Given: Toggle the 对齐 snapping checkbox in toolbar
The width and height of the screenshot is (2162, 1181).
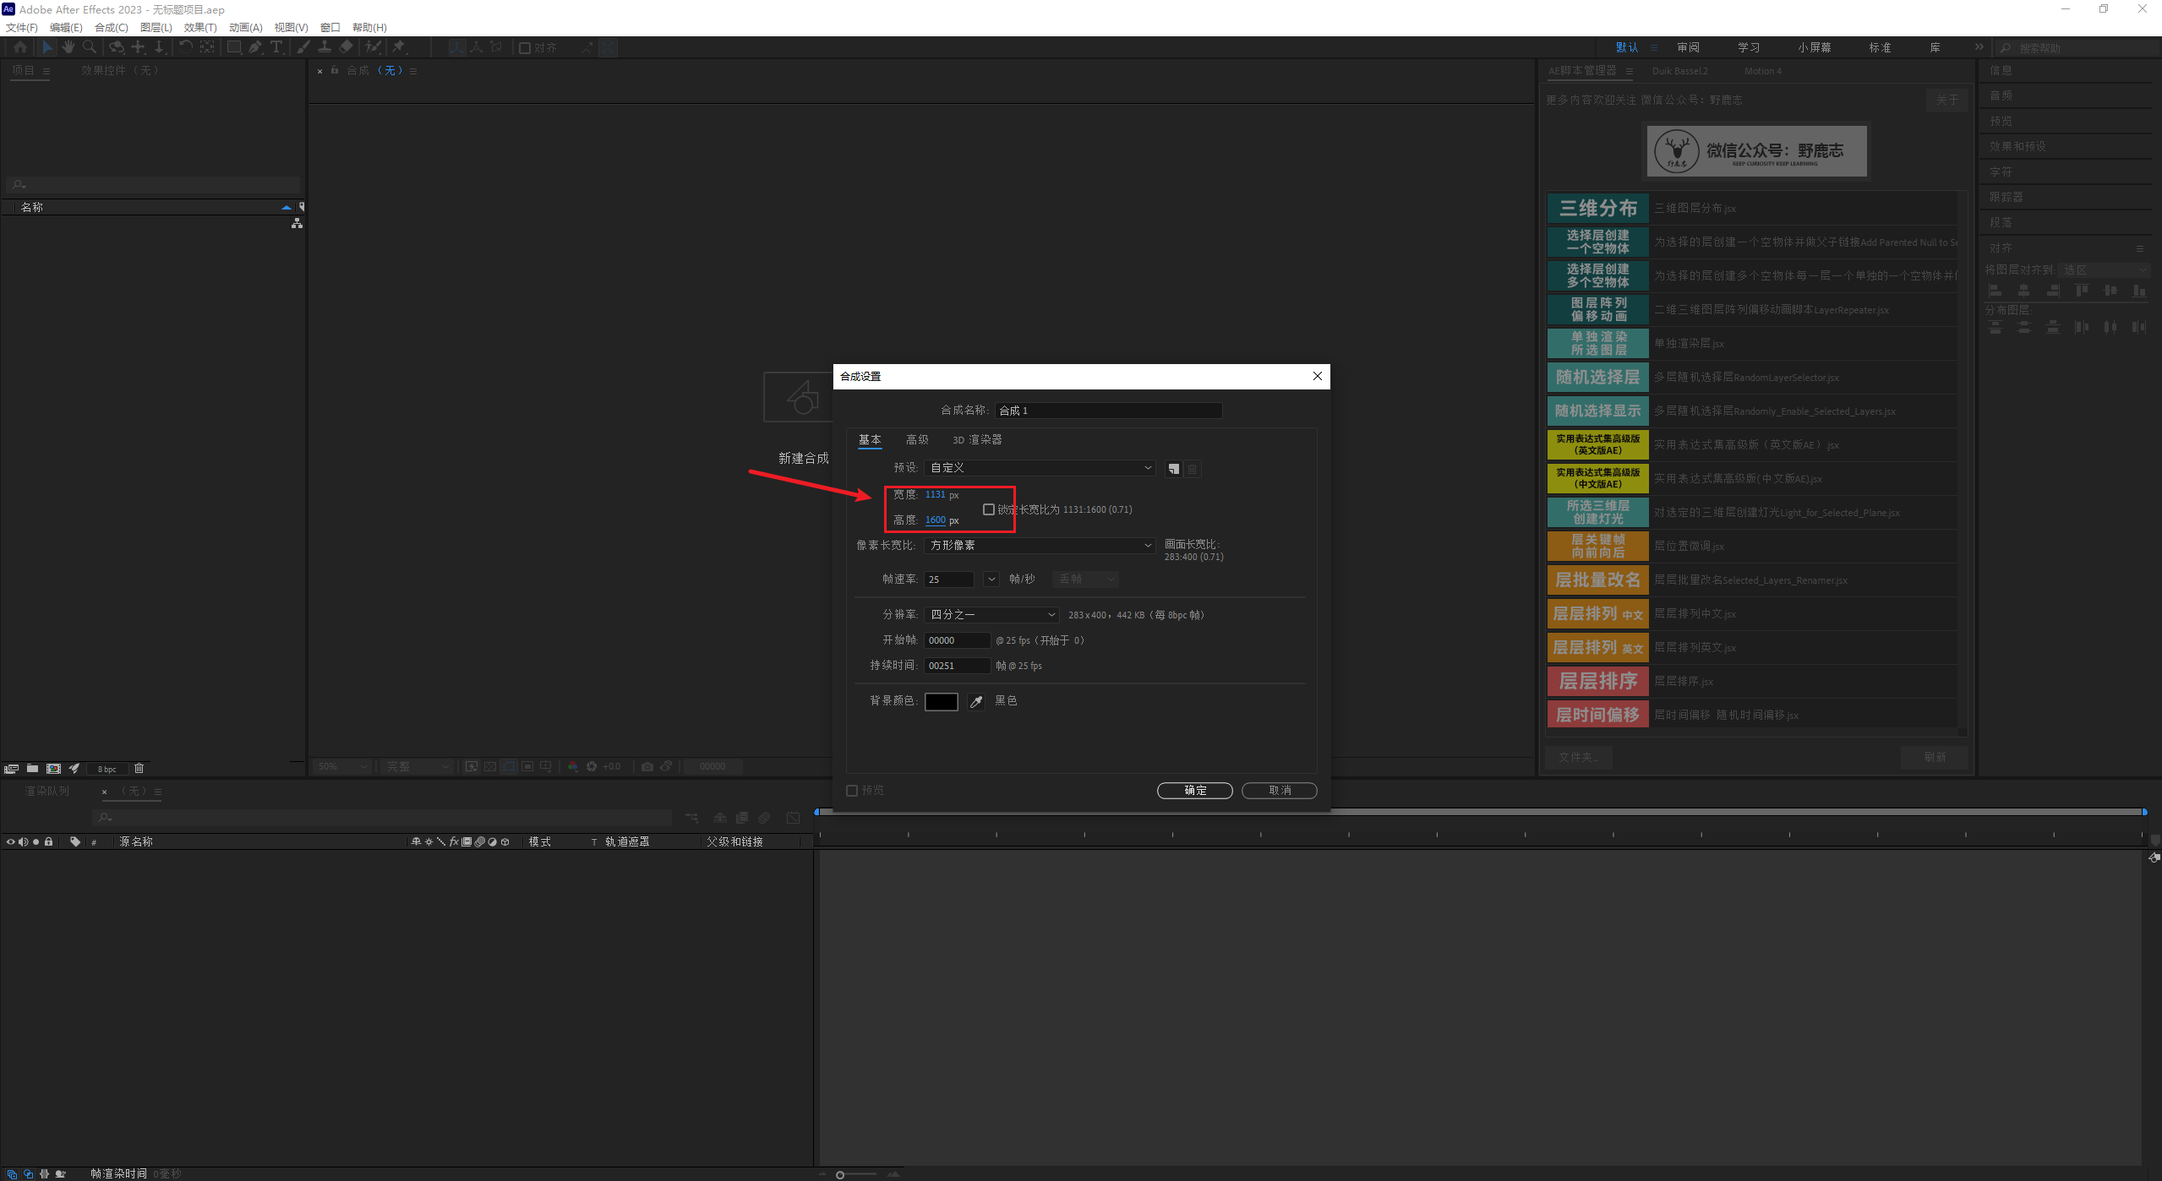Looking at the screenshot, I should coord(525,48).
